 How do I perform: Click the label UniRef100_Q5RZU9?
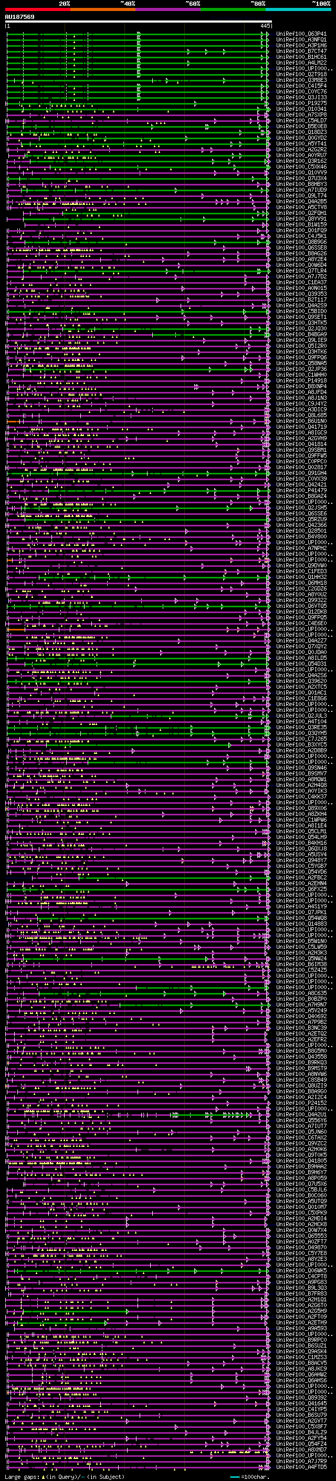pyautogui.click(x=301, y=519)
